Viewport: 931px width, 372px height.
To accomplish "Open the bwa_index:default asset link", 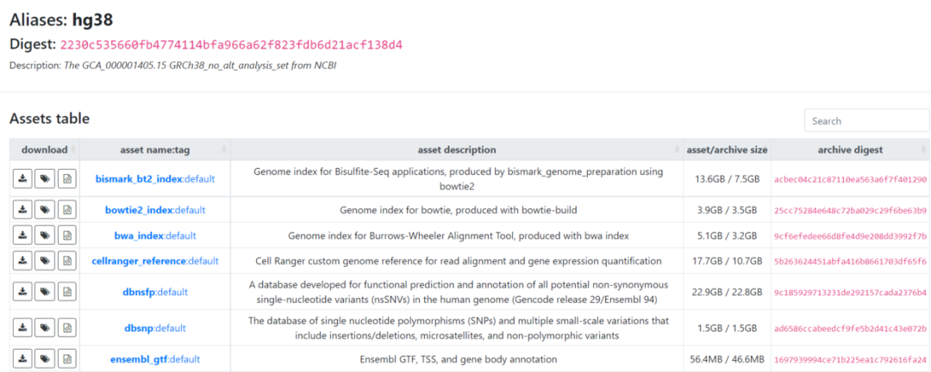I will coord(155,236).
